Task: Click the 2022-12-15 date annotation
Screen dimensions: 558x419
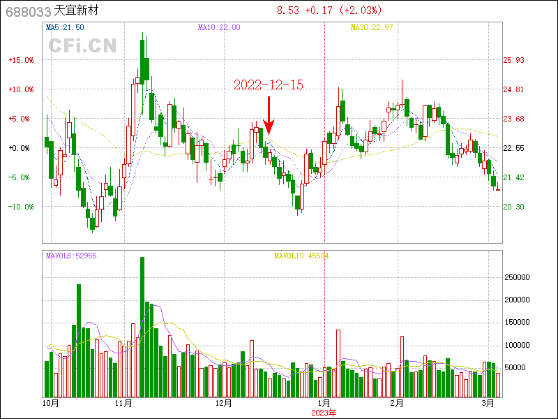Action: pos(269,84)
